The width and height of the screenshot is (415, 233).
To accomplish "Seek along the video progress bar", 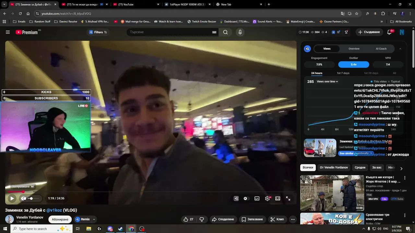I will [150, 192].
